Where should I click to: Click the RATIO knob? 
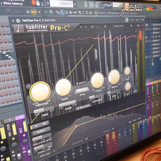click(63, 87)
